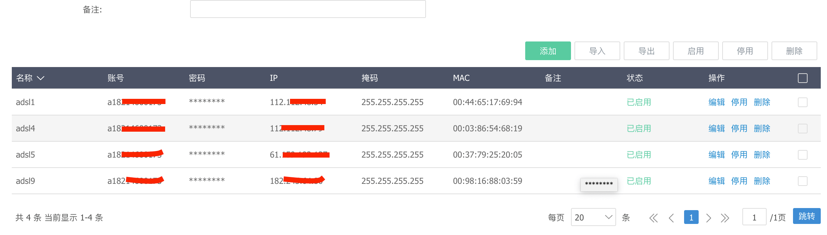Click the 删除 button in toolbar

click(x=794, y=50)
